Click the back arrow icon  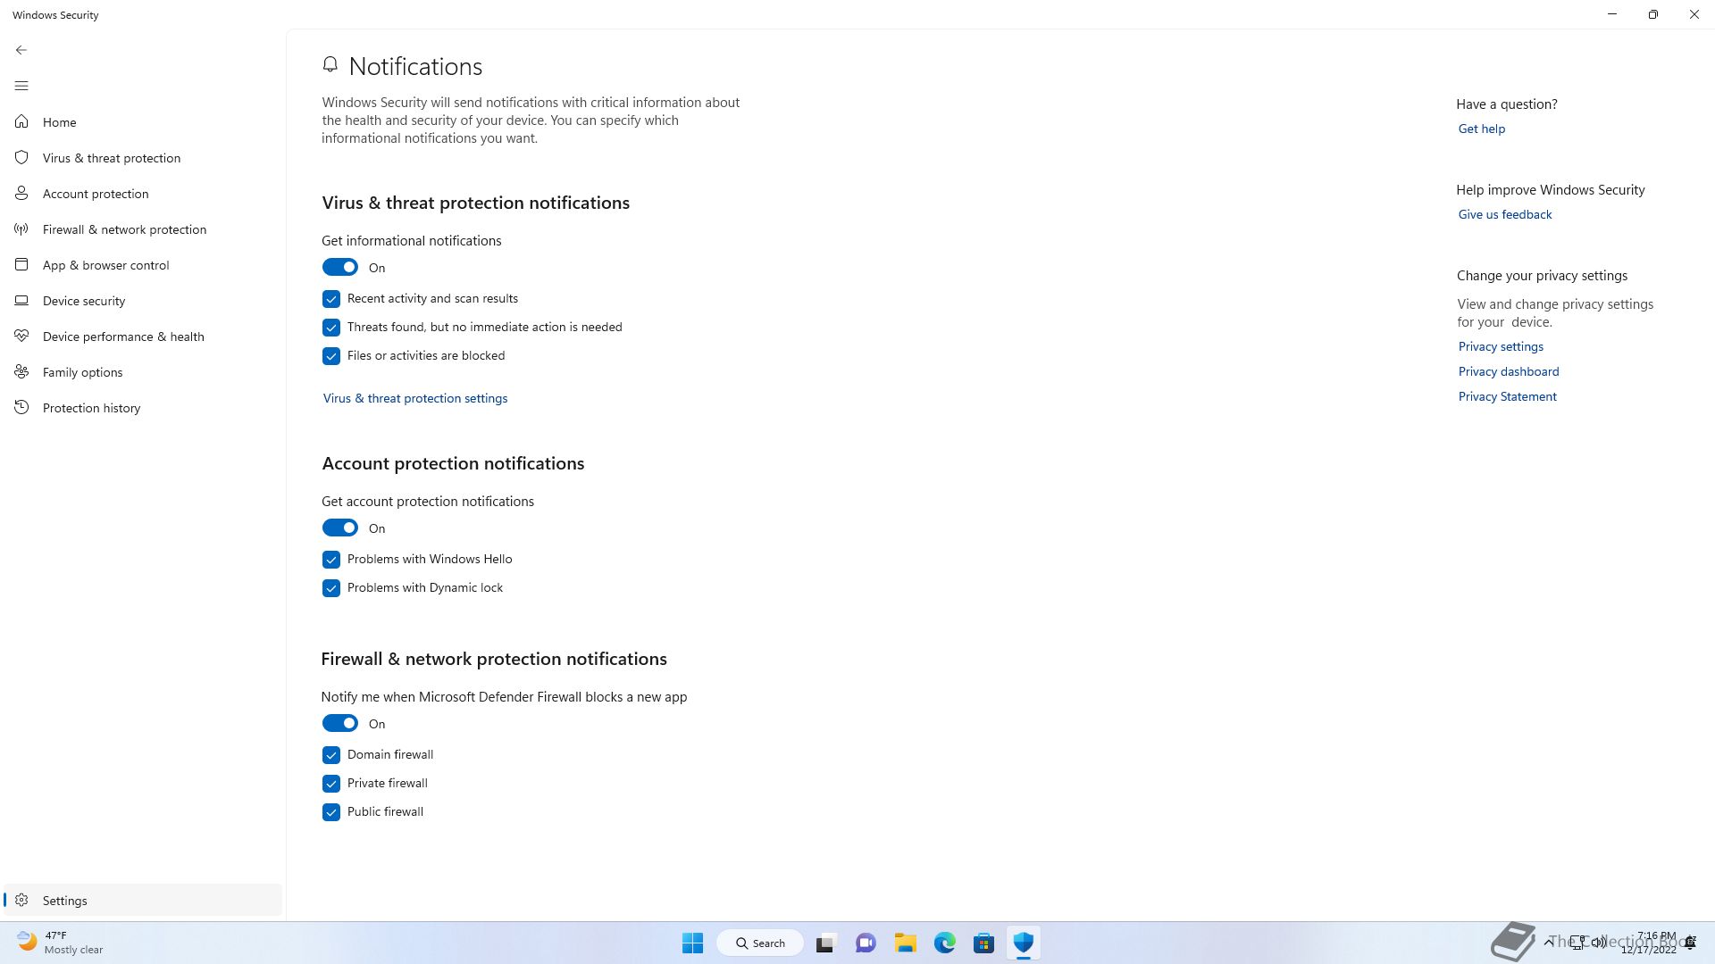point(21,50)
